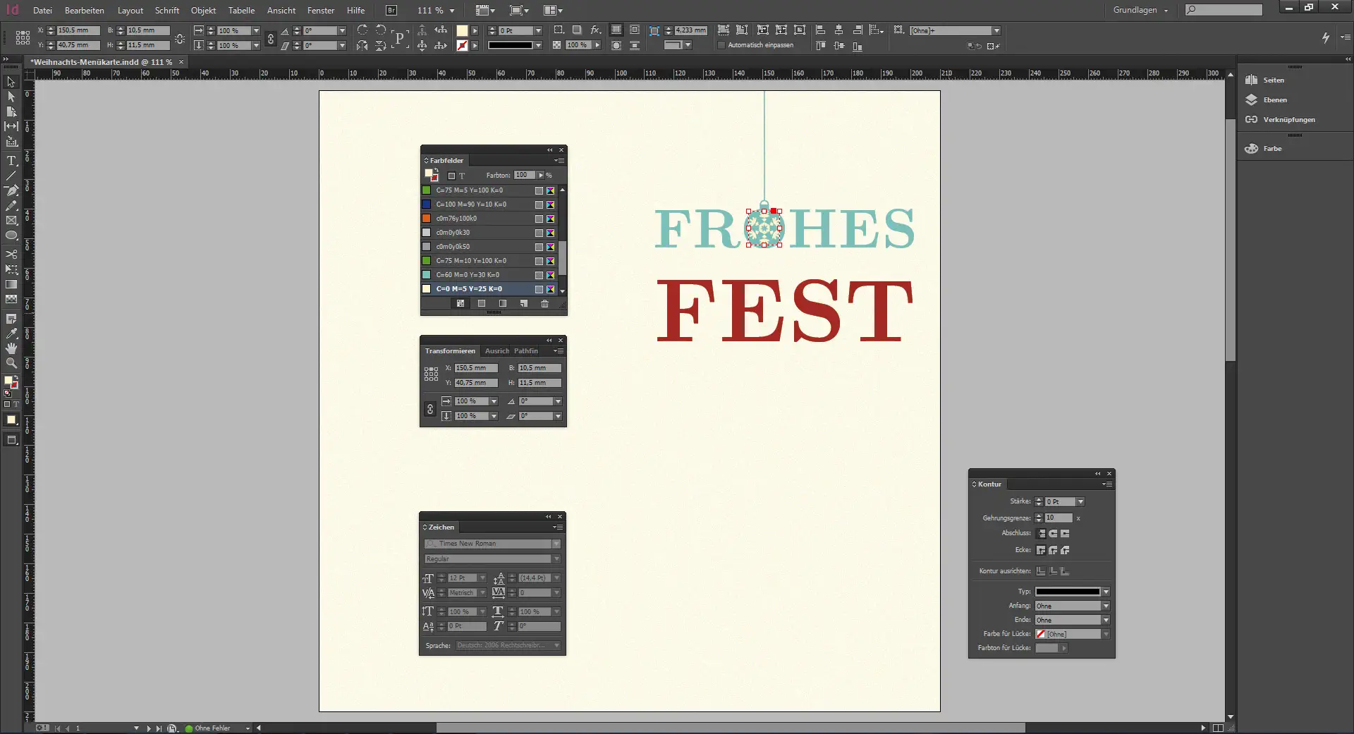Image resolution: width=1354 pixels, height=734 pixels.
Task: Select the Type tool in the toolbox
Action: pyautogui.click(x=11, y=161)
